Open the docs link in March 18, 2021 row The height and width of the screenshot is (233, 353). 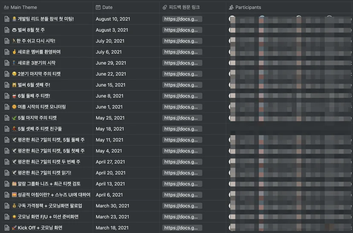coord(182,228)
